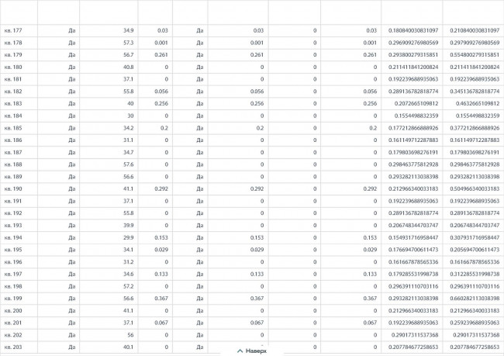Select the row label кв. 183
504x356 pixels.
click(13, 104)
